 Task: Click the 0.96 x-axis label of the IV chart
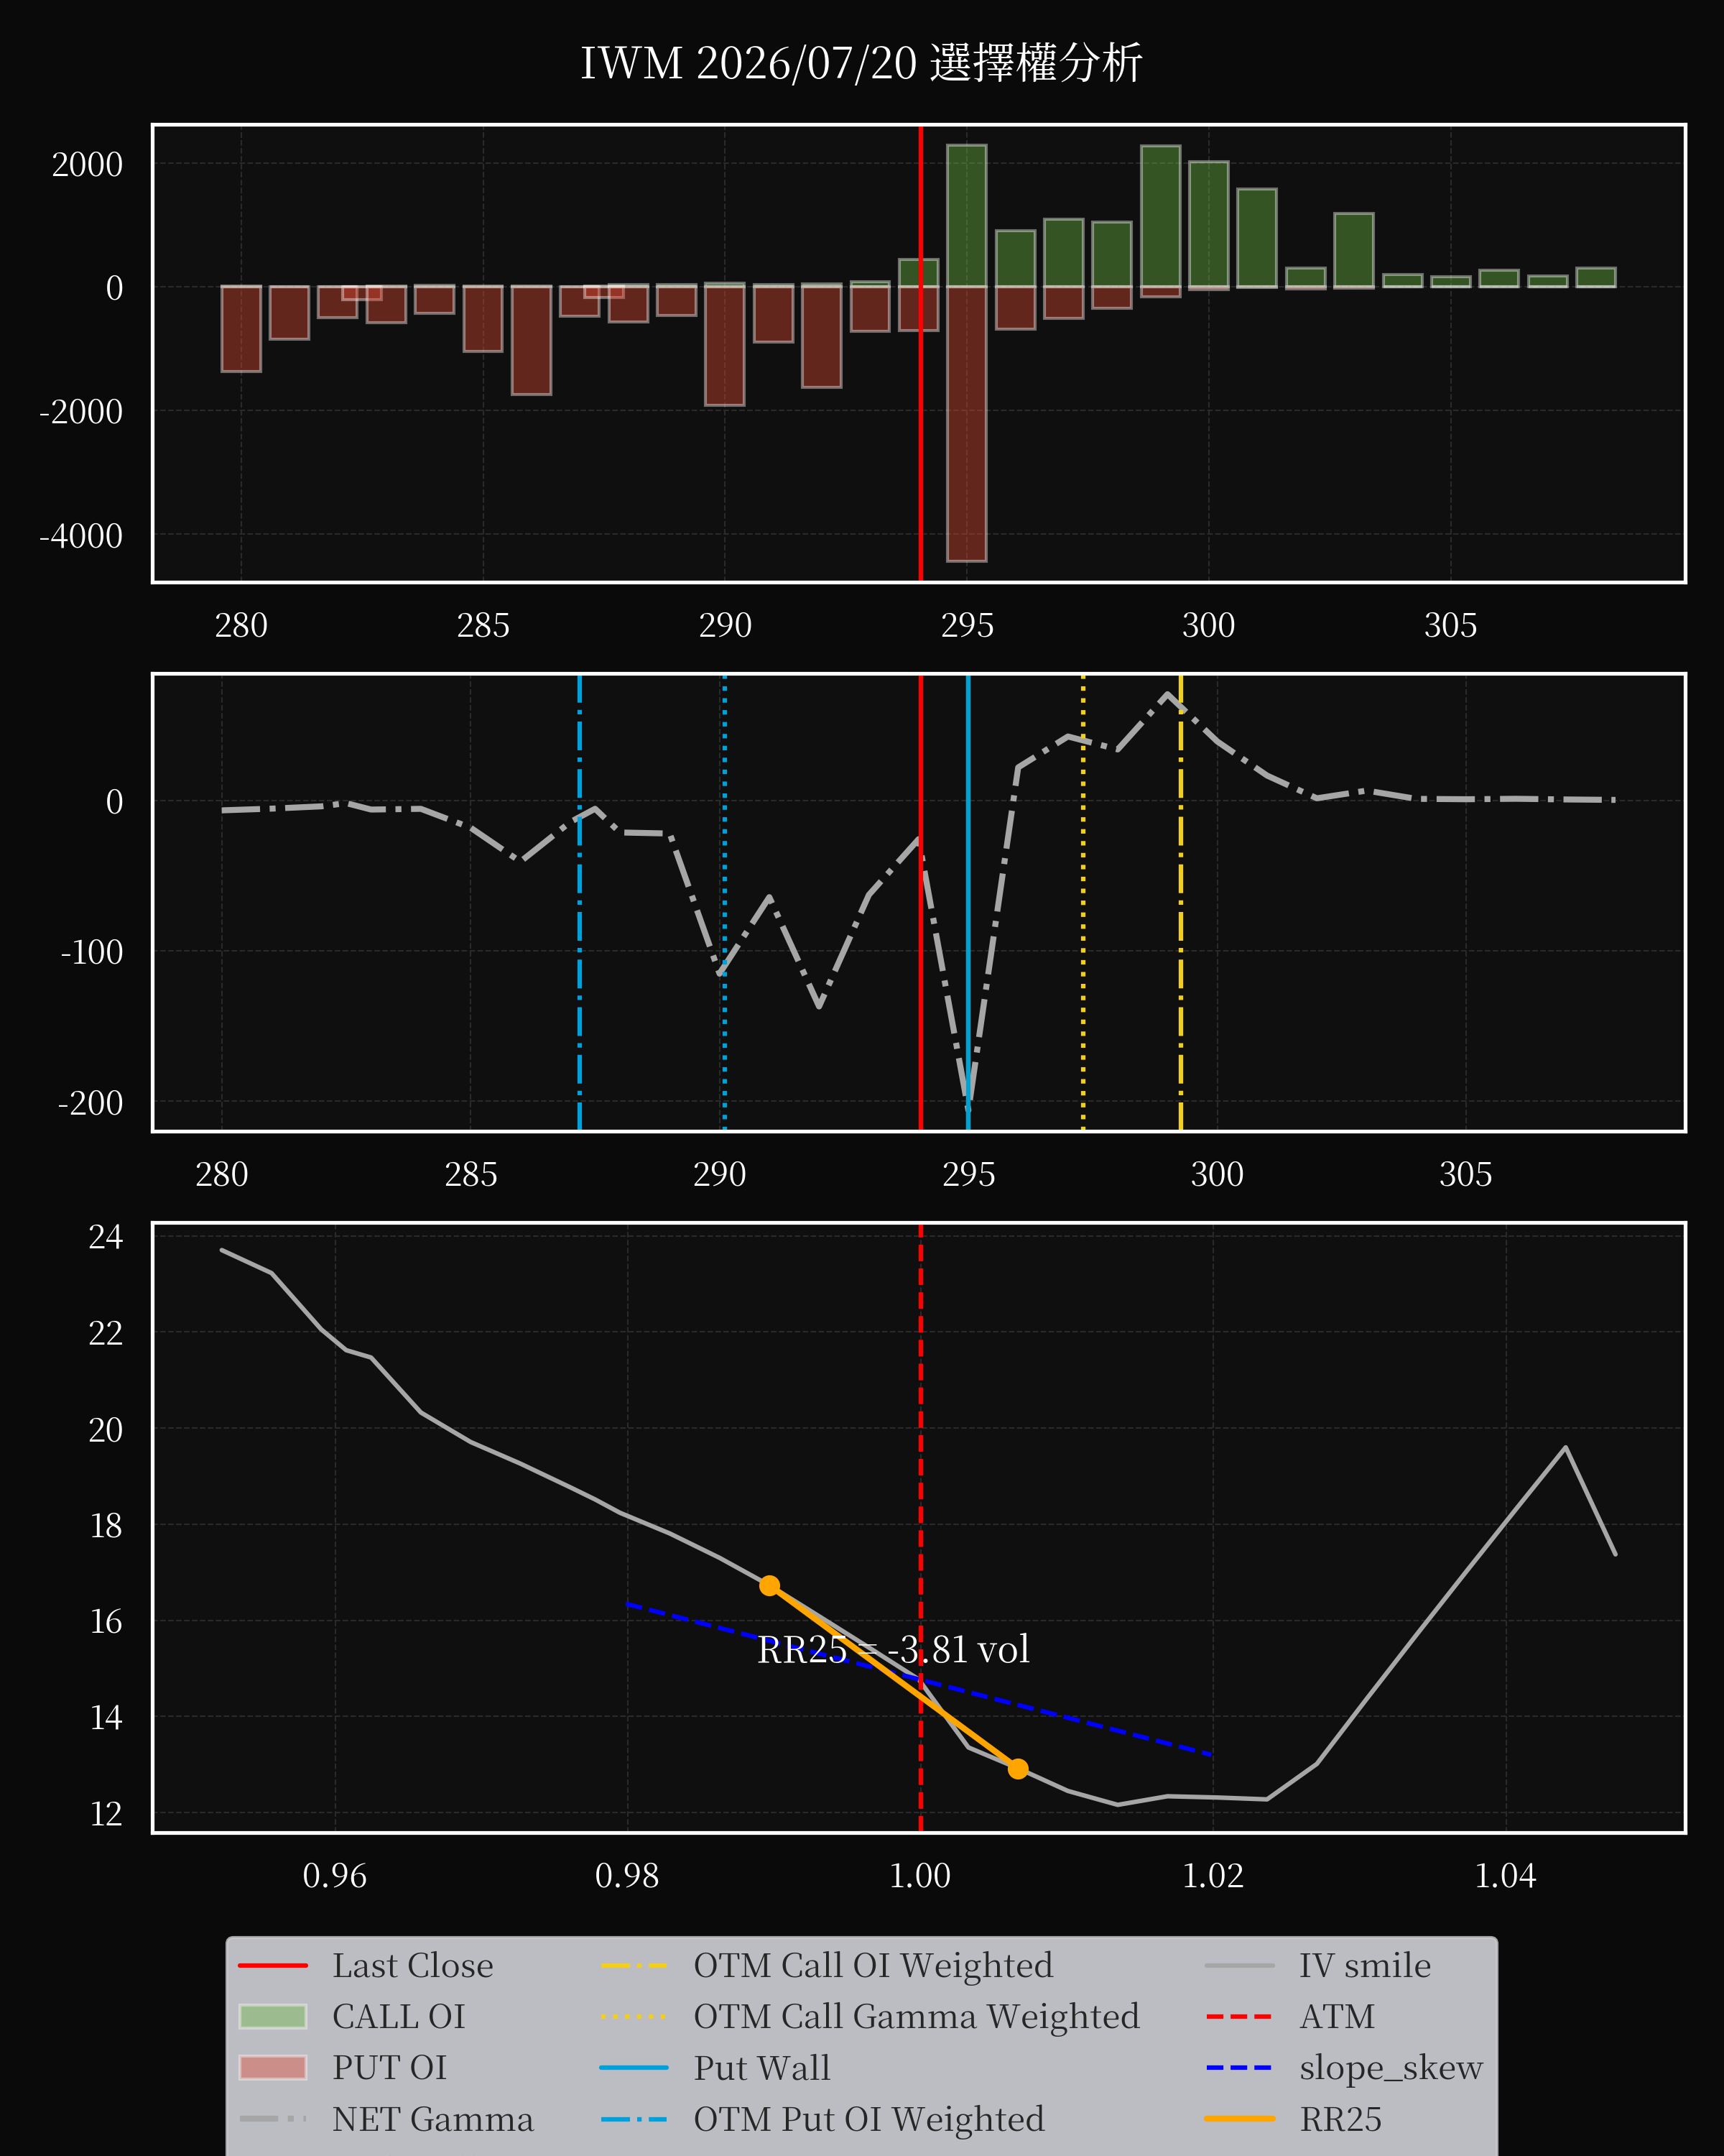pyautogui.click(x=335, y=1876)
